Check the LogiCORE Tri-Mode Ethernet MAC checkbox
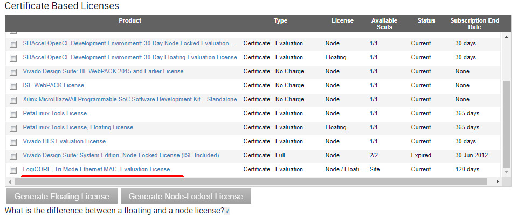Screen dimensions: 517x217 [13, 170]
